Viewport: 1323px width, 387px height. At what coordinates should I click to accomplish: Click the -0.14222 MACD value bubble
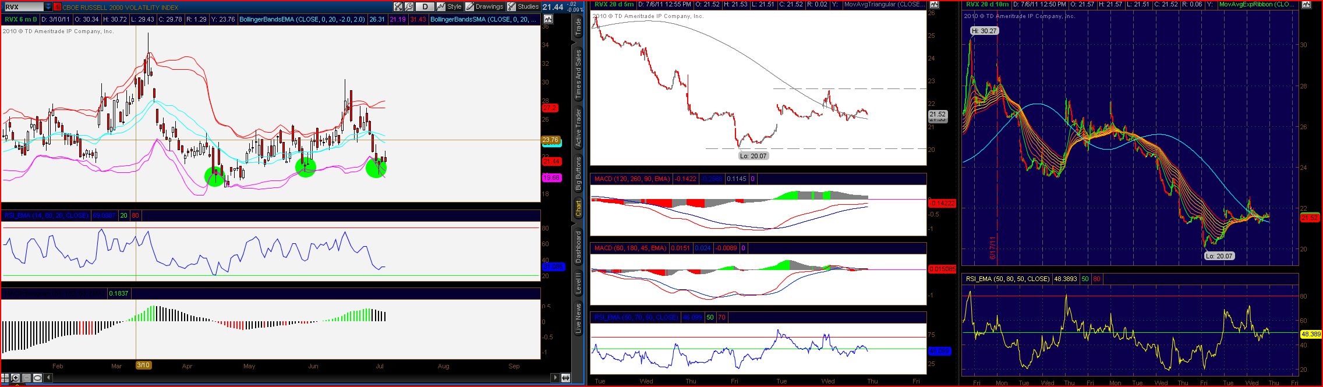(x=942, y=203)
